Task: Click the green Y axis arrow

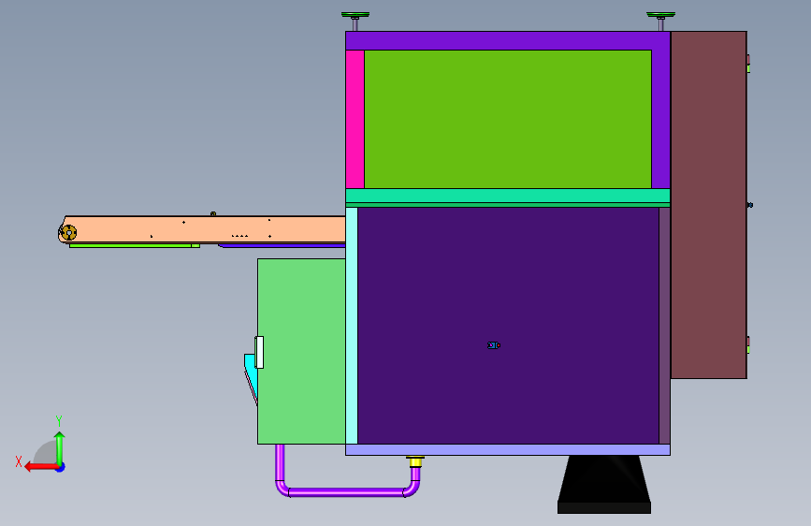Action: [60, 449]
